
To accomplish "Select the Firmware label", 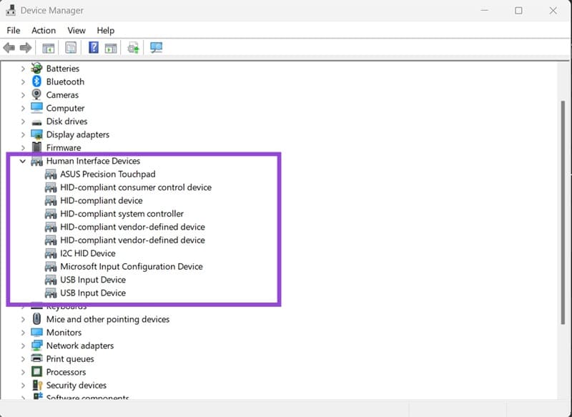I will tap(64, 147).
